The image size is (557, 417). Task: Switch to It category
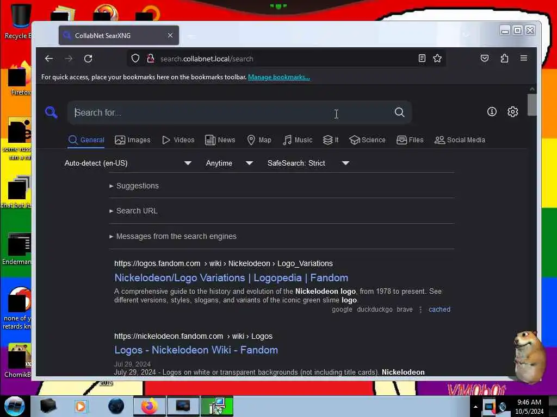(x=331, y=140)
